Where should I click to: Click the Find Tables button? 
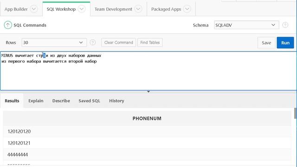click(150, 42)
